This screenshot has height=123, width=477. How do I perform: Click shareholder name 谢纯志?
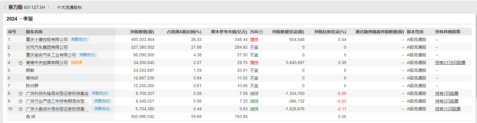coord(32,78)
